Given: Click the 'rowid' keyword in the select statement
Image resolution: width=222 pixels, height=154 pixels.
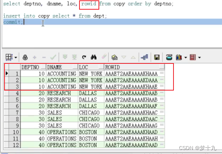Looking at the screenshot, I should click(89, 4).
